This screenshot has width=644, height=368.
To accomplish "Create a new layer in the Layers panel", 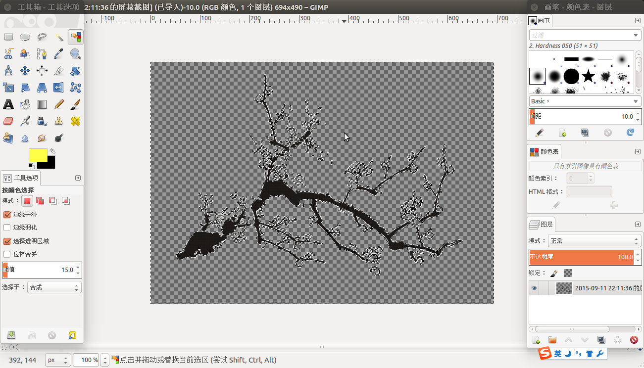I will click(536, 340).
